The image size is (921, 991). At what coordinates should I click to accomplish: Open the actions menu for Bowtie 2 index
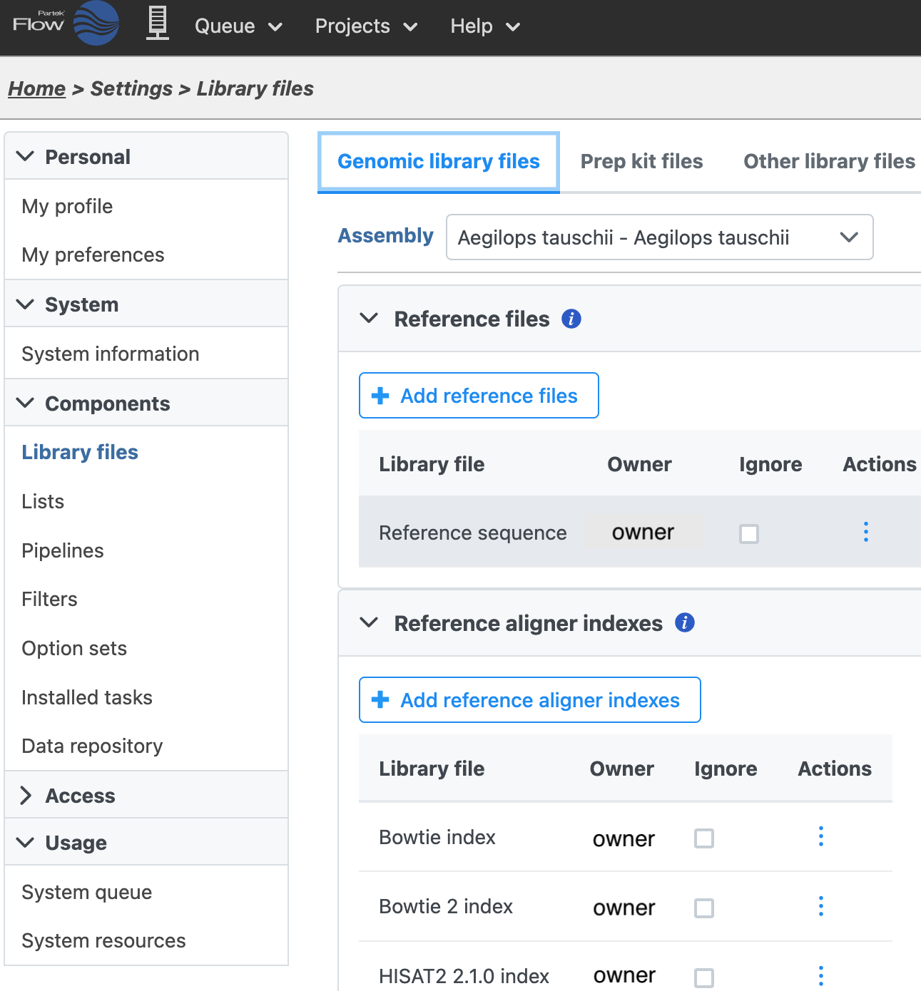pos(821,906)
